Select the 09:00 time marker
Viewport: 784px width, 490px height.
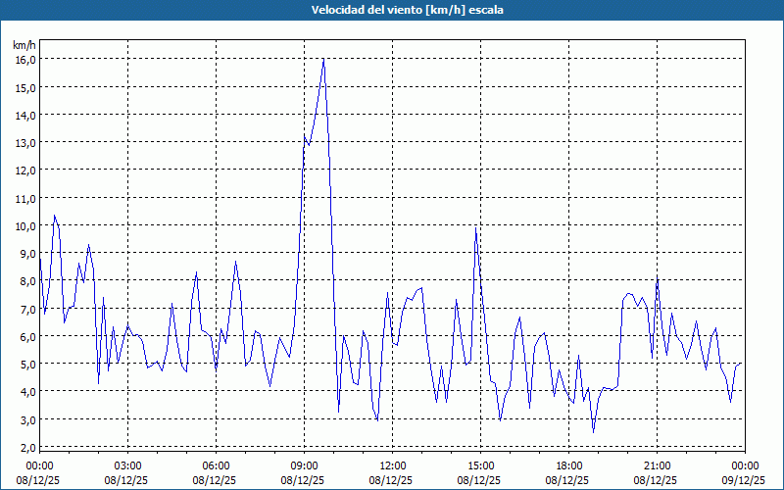pos(304,465)
